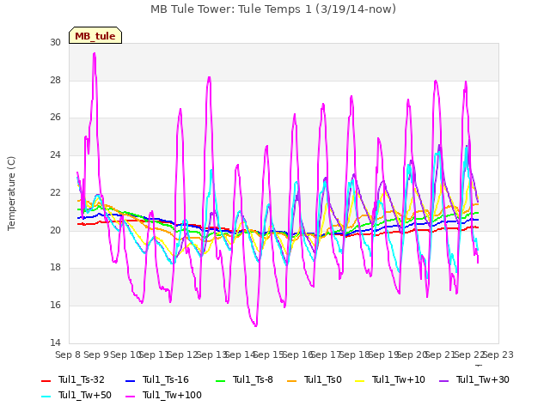
Task: Click the y-axis value 30
Action: [x=55, y=42]
